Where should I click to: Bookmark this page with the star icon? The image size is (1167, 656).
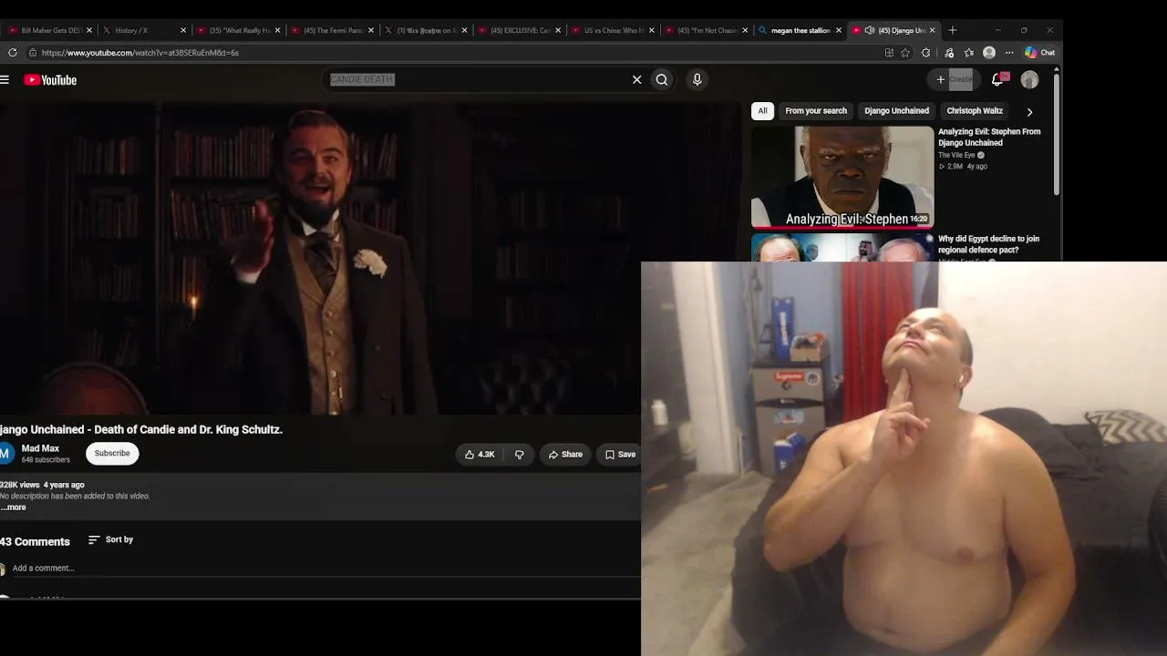pos(905,53)
